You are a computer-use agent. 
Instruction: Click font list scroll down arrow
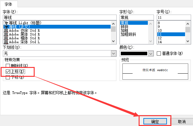pyautogui.click(x=114, y=41)
